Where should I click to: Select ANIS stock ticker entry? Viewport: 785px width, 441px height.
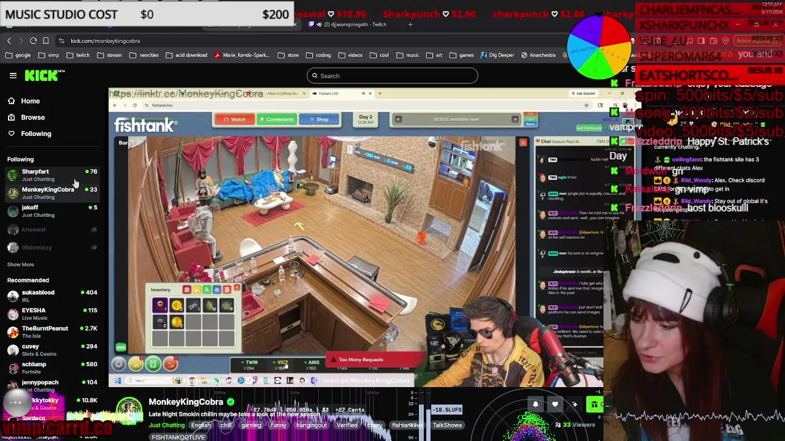pos(312,365)
